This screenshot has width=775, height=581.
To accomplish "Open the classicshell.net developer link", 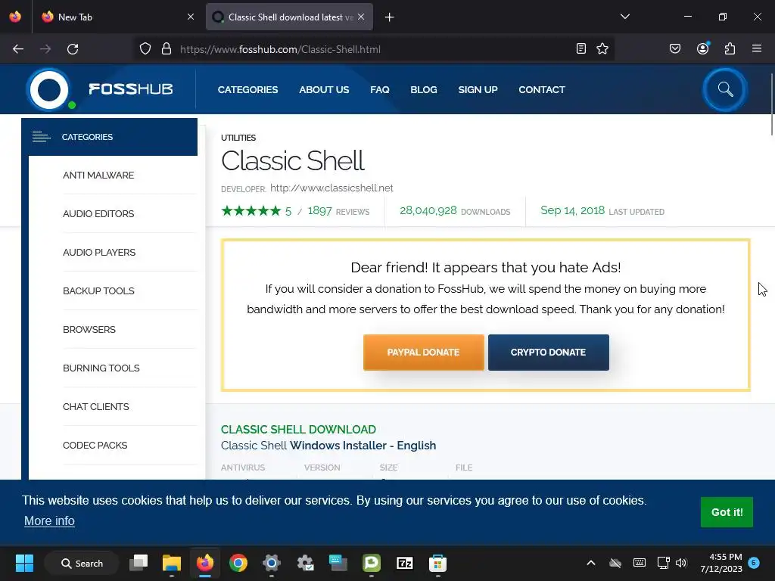I will pyautogui.click(x=331, y=188).
